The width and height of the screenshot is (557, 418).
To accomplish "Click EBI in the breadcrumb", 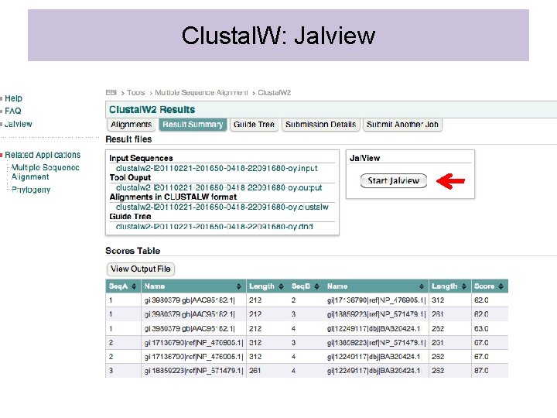I will click(111, 92).
